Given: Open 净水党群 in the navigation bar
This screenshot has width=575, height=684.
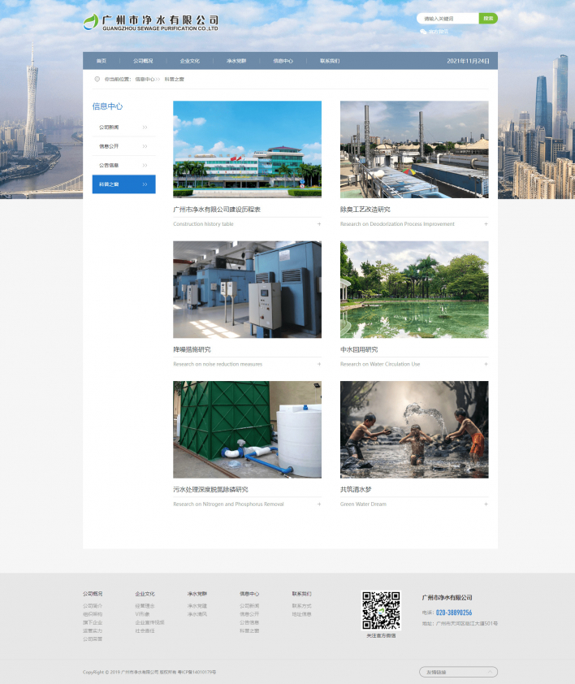Looking at the screenshot, I should pos(236,61).
